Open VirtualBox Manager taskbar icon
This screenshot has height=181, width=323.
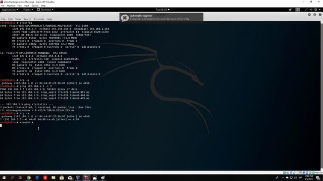point(78,177)
